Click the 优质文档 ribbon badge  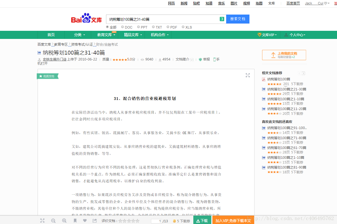click(x=47, y=76)
